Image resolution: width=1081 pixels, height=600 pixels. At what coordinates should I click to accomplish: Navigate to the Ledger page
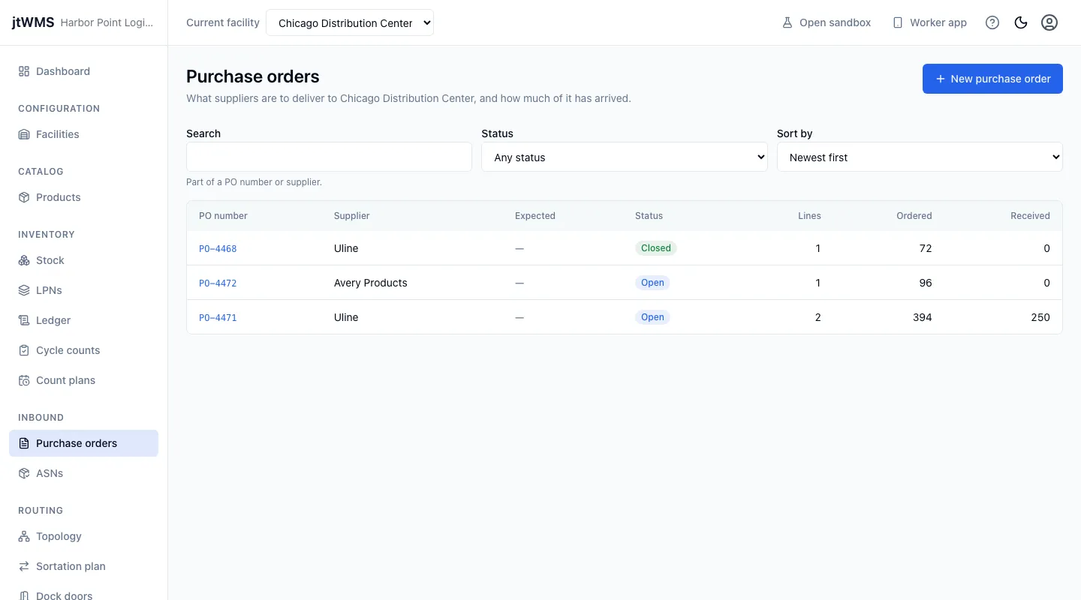pyautogui.click(x=84, y=320)
